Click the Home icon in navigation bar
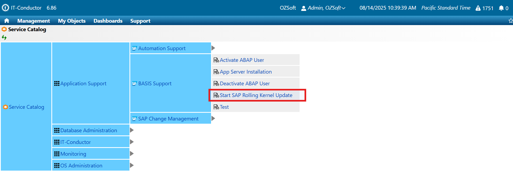 [7, 21]
